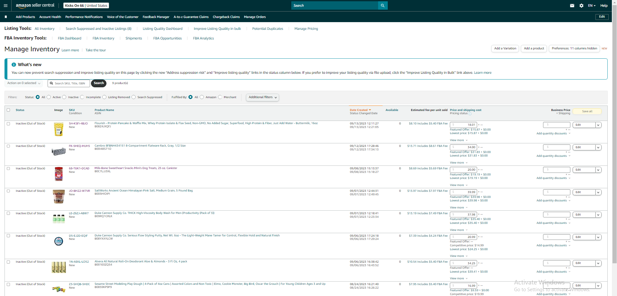617x296 pixels.
Task: Open the Milk-Bone Dog Treats product image
Action: 59,174
